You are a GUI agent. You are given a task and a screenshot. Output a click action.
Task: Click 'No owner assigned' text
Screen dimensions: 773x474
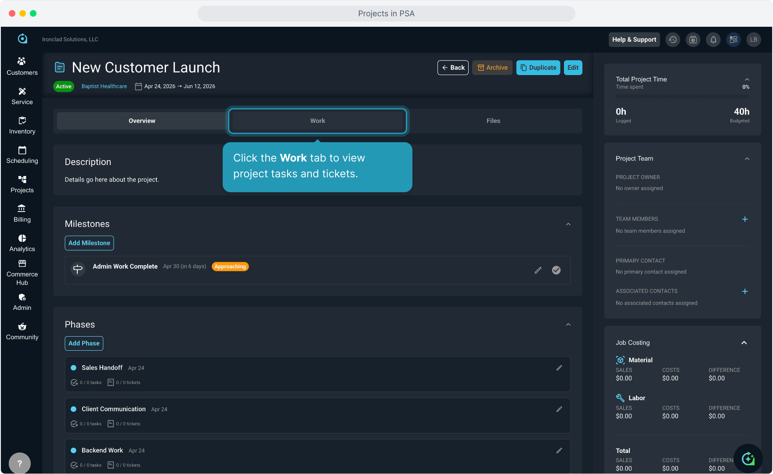pyautogui.click(x=639, y=188)
